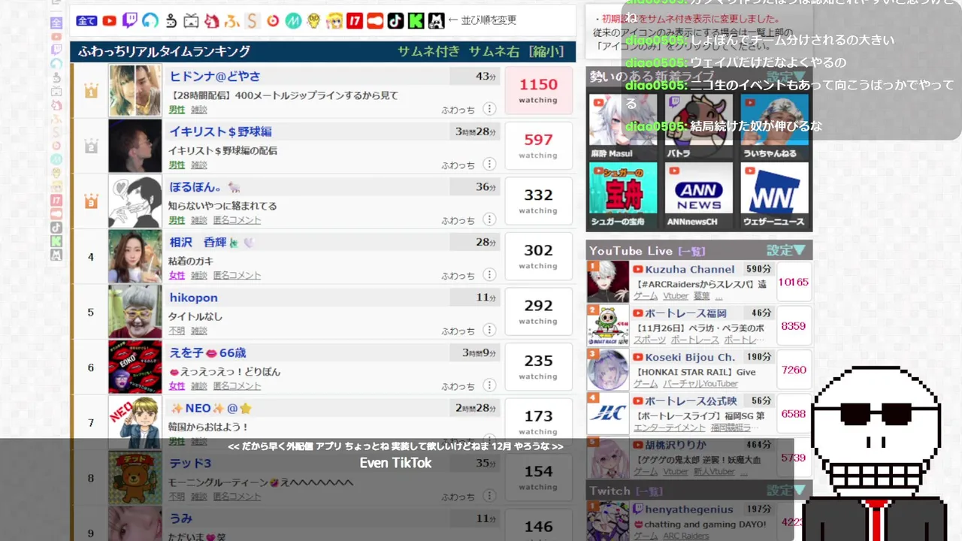Filter by the red ring circle icon
Viewport: 962px width, 541px height.
click(273, 21)
